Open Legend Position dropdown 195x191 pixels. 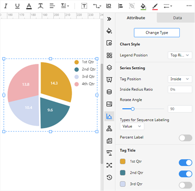pyautogui.click(x=180, y=55)
